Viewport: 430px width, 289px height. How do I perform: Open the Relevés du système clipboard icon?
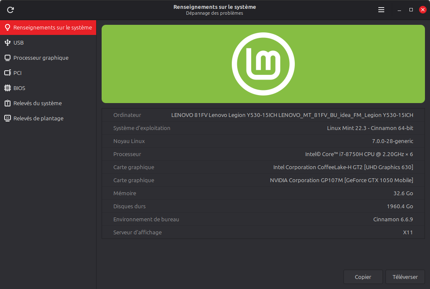[x=8, y=103]
